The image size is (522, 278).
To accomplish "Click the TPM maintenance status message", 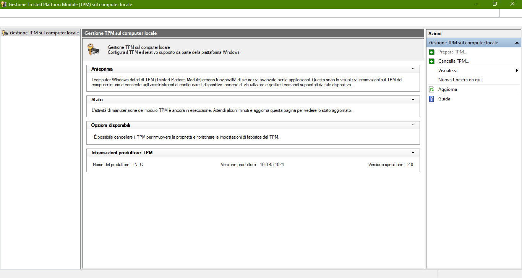I will 222,110.
